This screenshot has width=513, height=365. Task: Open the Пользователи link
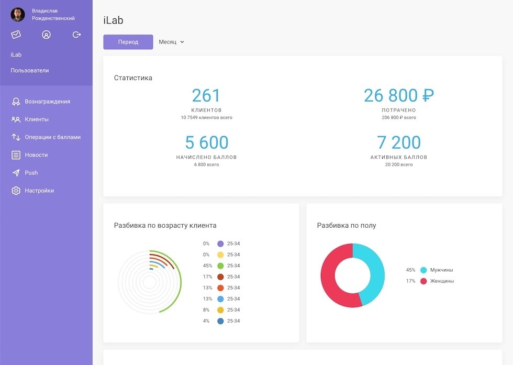click(30, 70)
